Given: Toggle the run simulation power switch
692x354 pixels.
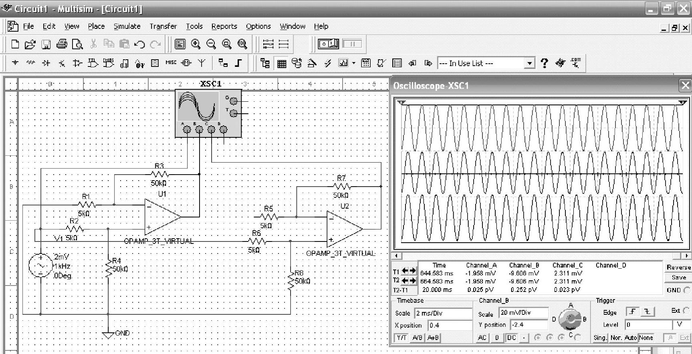Looking at the screenshot, I should pos(328,44).
